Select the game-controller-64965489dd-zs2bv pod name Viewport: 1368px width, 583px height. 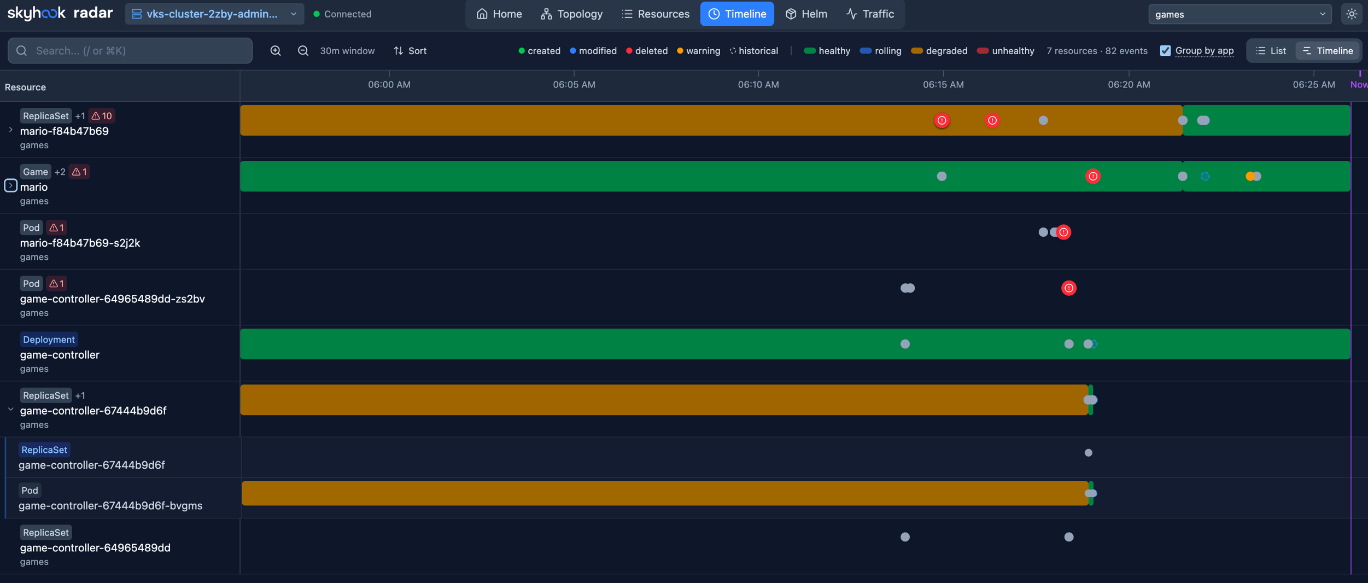tap(112, 299)
